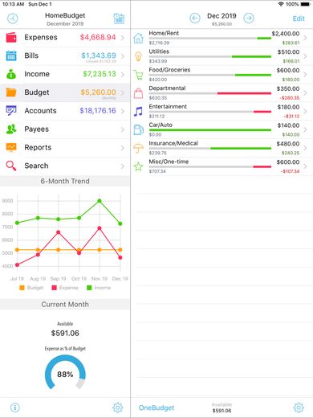
Task: Tap the clock history icon
Action: (x=12, y=18)
